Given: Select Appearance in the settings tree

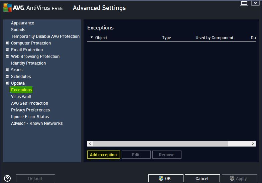Looking at the screenshot, I should pos(22,23).
